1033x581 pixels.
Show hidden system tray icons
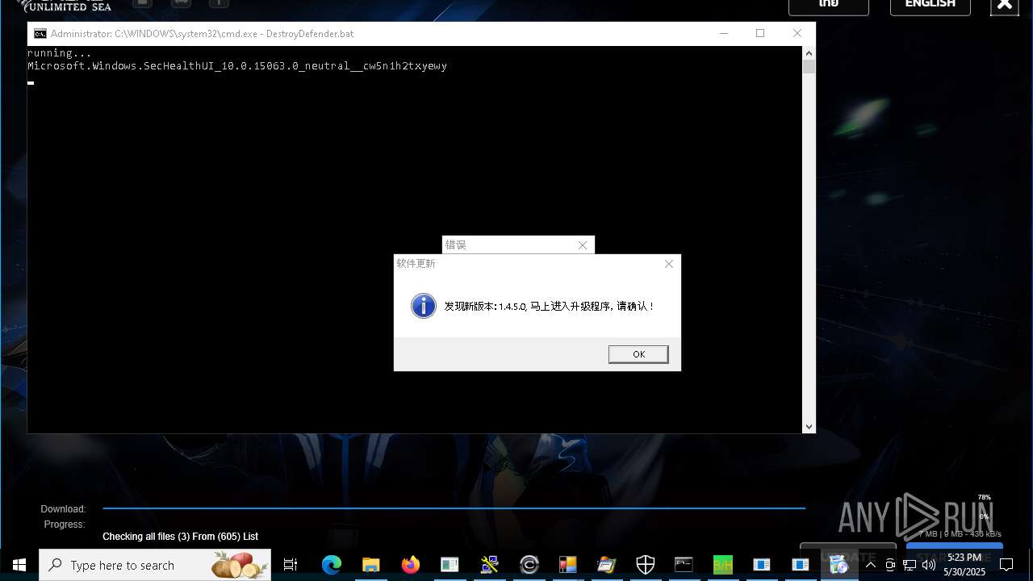tap(871, 565)
